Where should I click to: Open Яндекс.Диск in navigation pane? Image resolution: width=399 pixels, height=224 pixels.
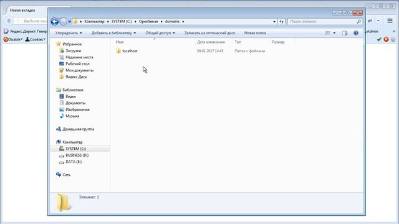point(76,77)
